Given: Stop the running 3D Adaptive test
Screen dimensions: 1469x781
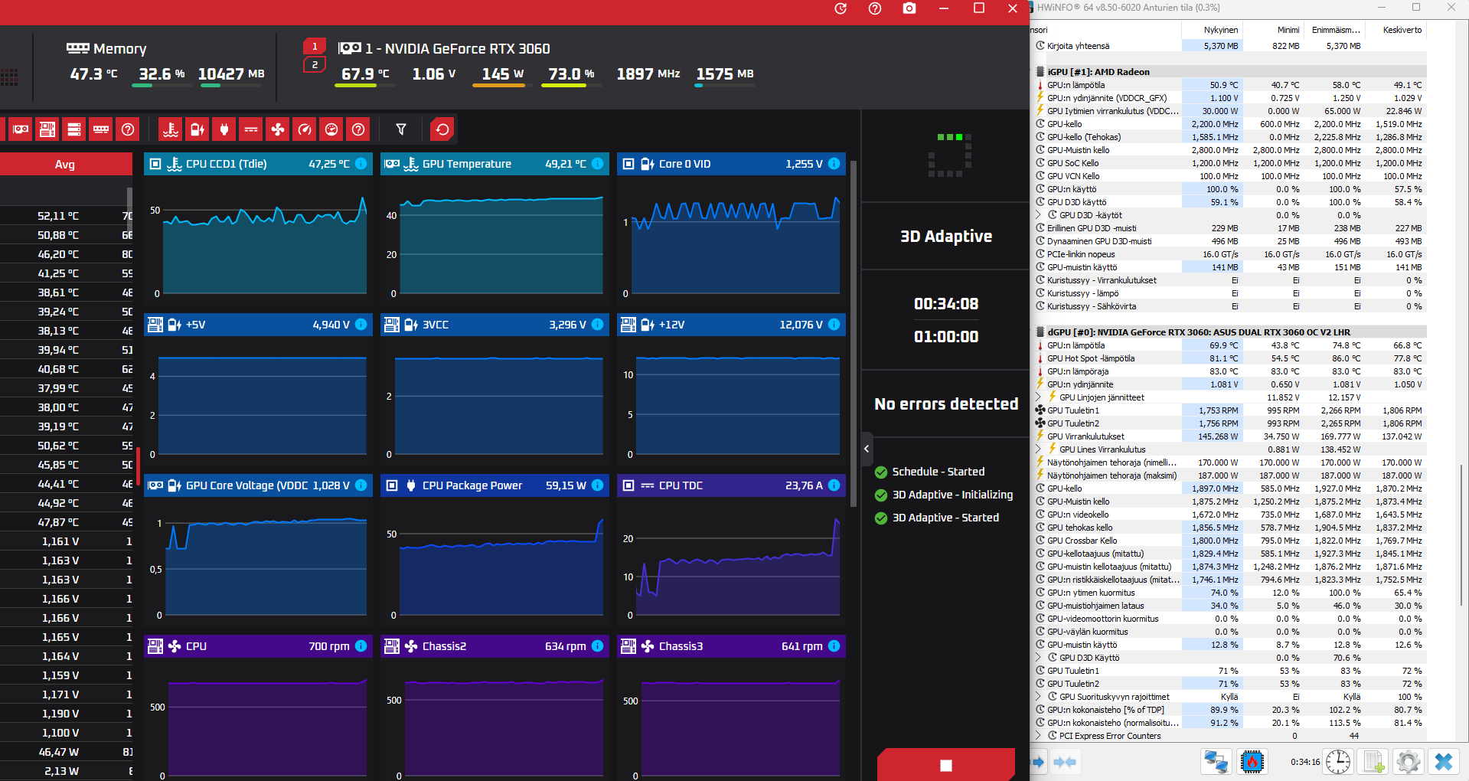Looking at the screenshot, I should click(946, 765).
